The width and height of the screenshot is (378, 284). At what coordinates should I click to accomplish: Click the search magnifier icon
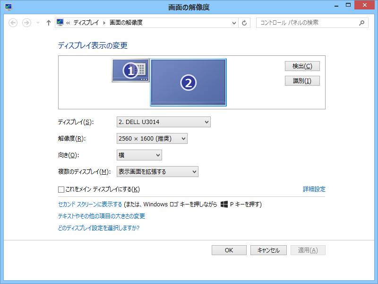[x=361, y=23]
